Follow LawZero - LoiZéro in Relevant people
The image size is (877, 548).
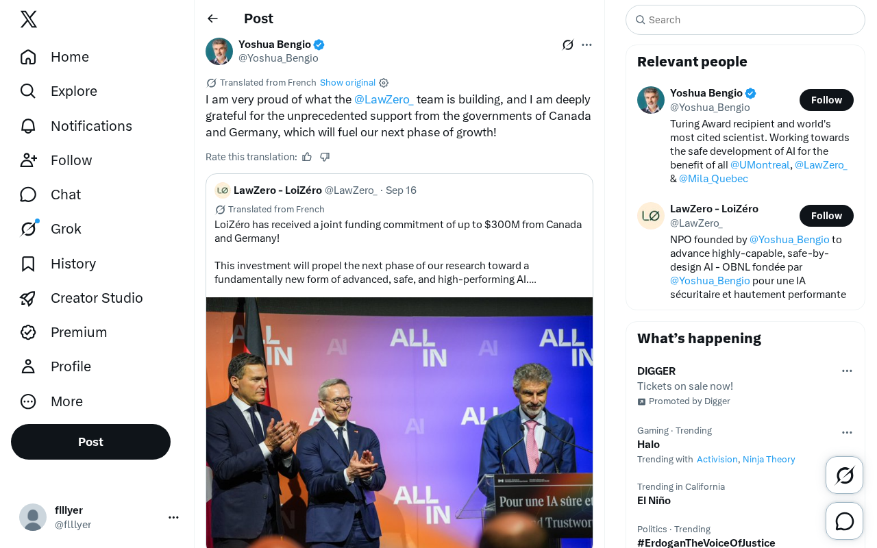pos(826,216)
